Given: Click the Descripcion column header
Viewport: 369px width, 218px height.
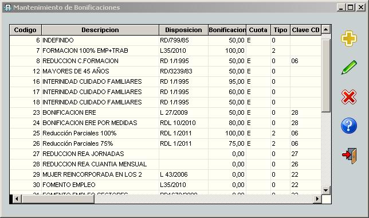Looking at the screenshot, I should point(100,30).
